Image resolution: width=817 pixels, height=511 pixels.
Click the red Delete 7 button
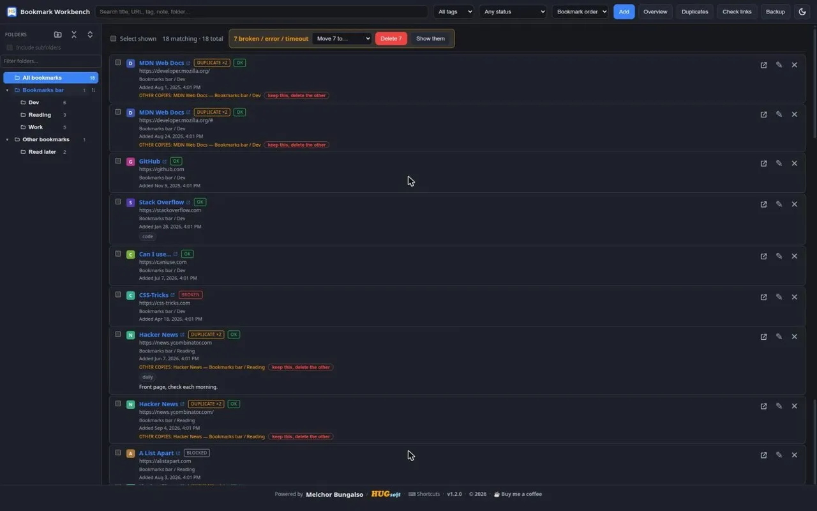tap(391, 38)
